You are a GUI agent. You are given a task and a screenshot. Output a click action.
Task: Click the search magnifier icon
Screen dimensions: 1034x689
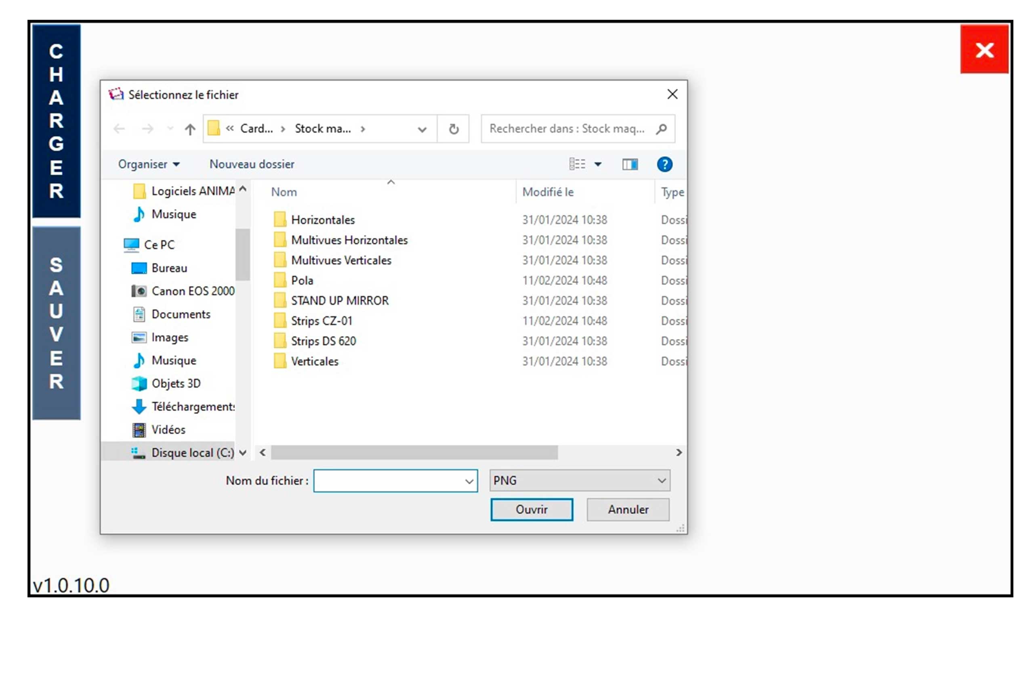[661, 129]
